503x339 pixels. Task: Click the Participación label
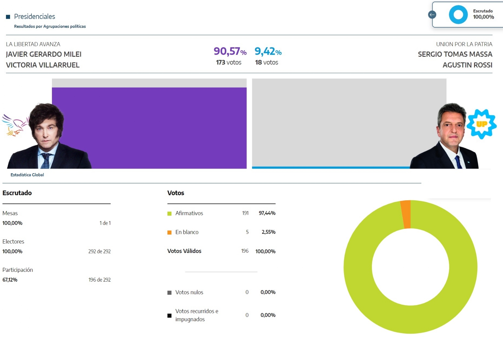tap(18, 270)
